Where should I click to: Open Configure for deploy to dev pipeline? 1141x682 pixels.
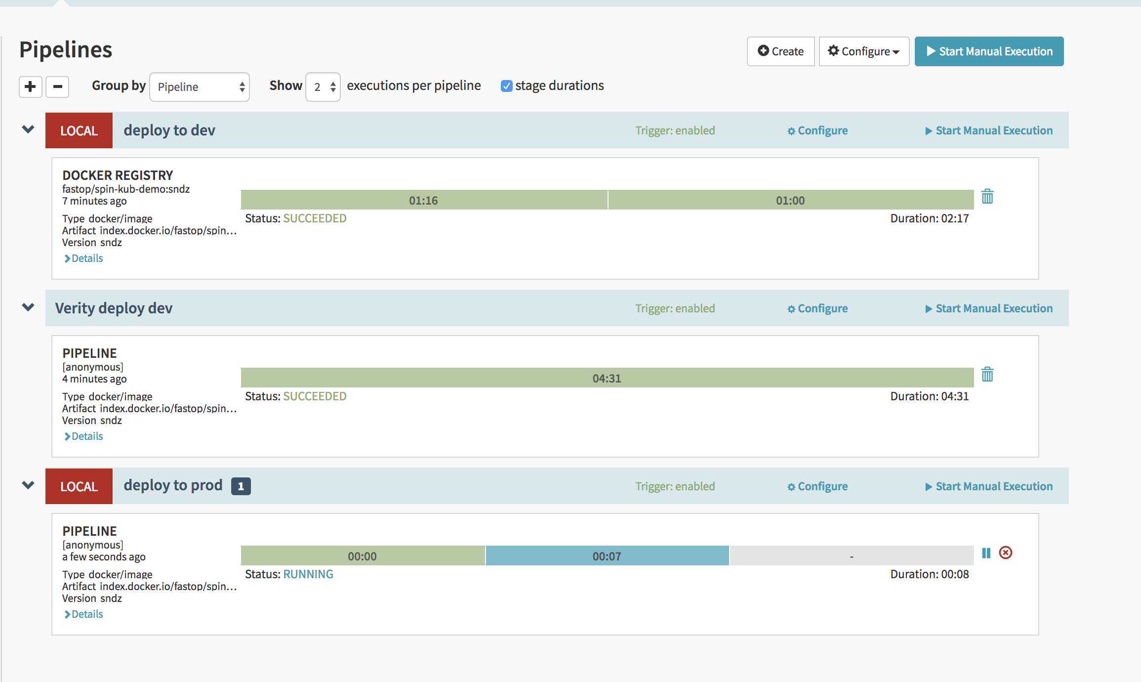click(817, 130)
